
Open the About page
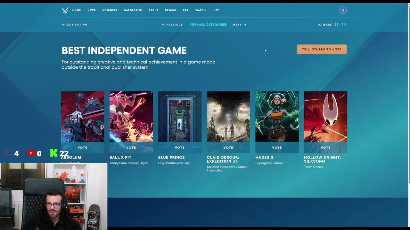pos(153,10)
